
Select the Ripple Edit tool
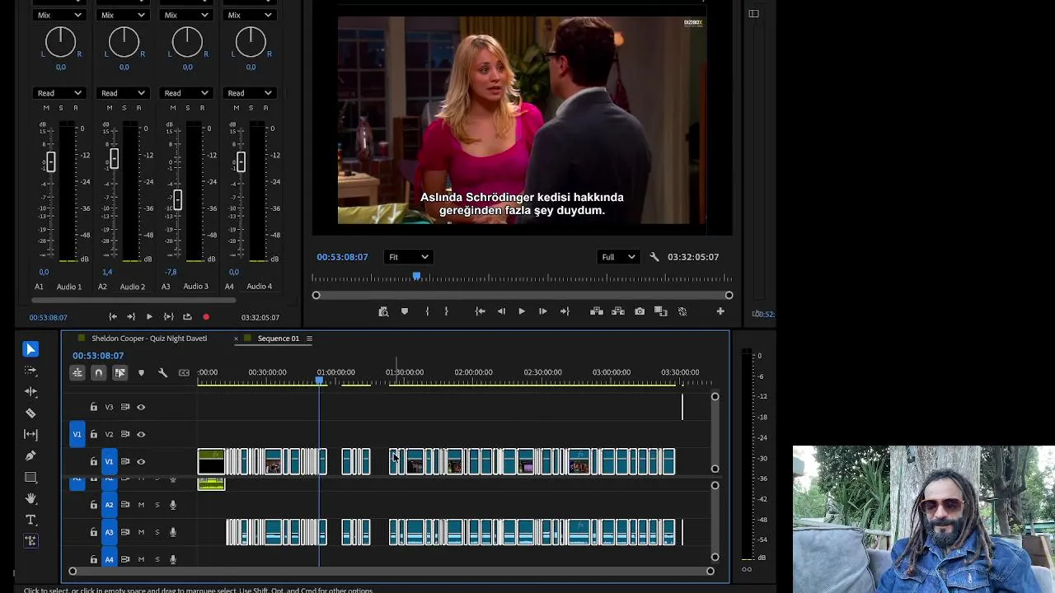pos(30,392)
